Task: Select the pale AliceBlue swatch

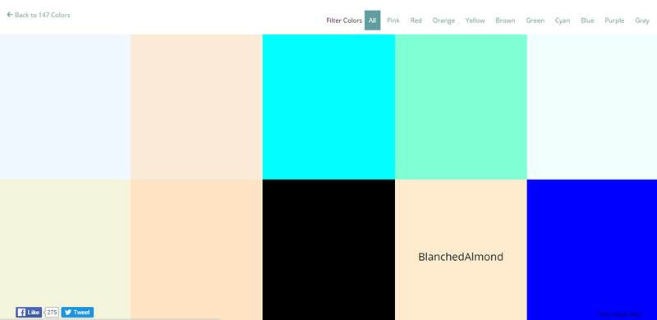Action: tap(66, 107)
